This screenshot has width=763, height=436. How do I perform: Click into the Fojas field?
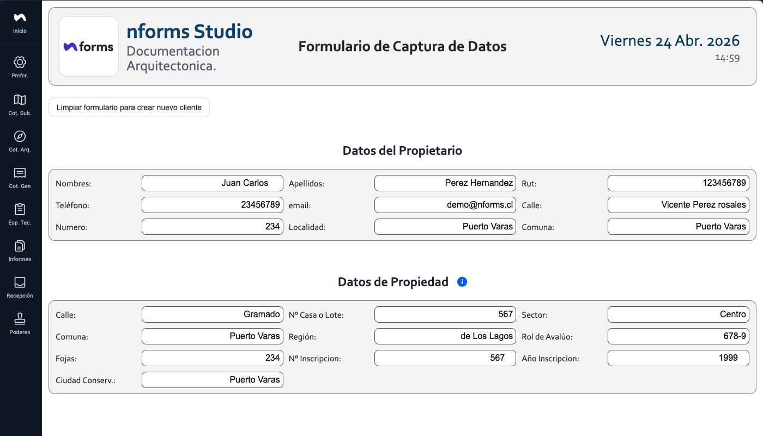pos(213,358)
